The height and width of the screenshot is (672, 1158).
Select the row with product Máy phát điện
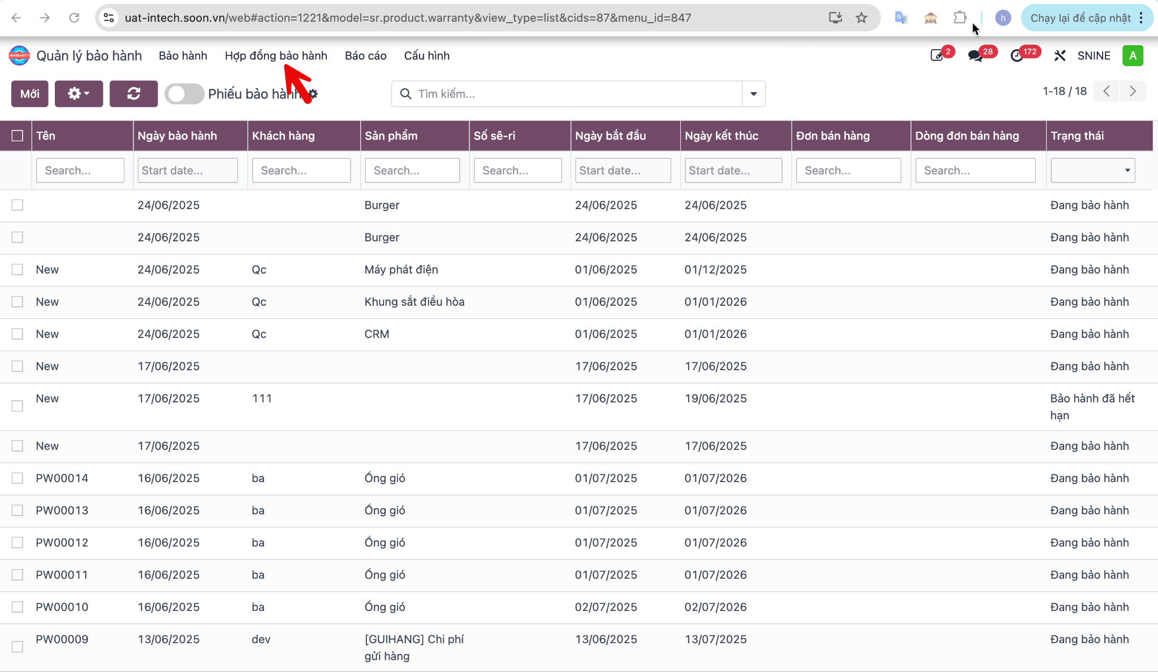pos(18,270)
